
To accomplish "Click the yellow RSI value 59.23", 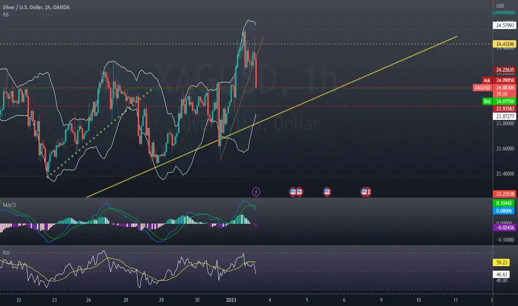I will point(501,263).
